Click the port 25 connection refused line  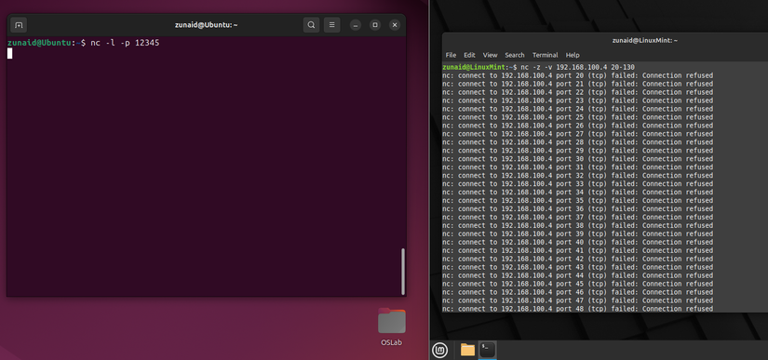click(577, 117)
